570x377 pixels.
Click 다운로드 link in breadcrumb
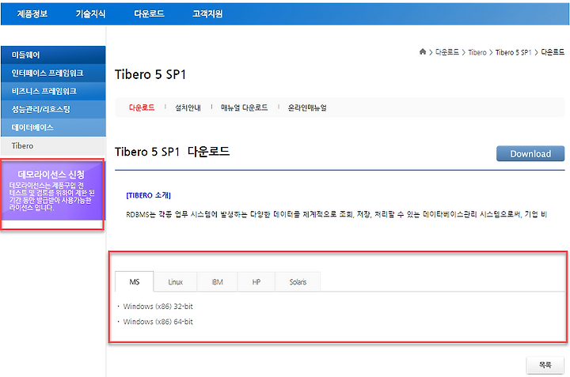(x=447, y=52)
